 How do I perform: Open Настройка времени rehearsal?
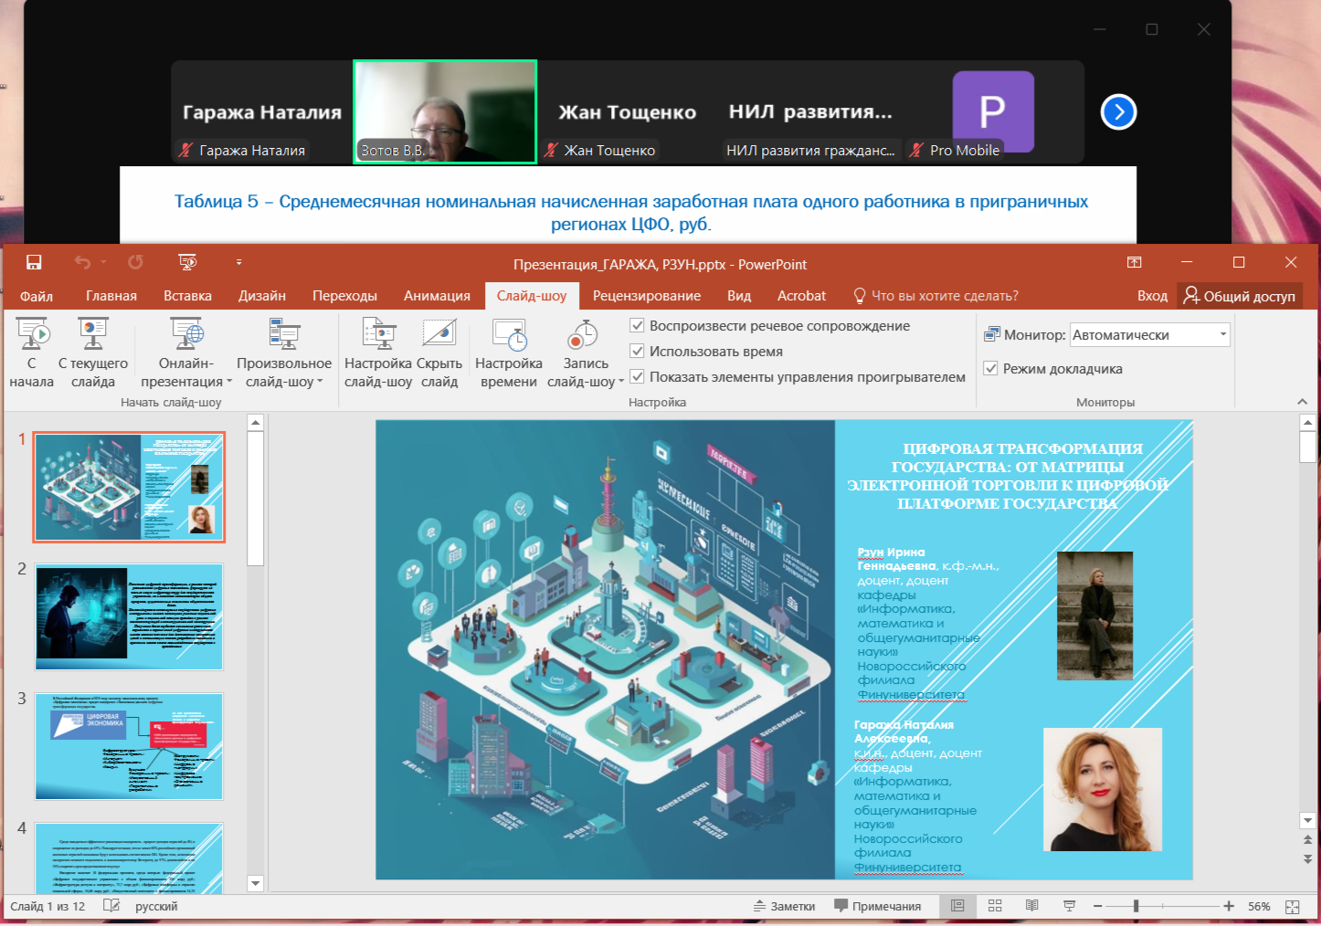point(509,353)
